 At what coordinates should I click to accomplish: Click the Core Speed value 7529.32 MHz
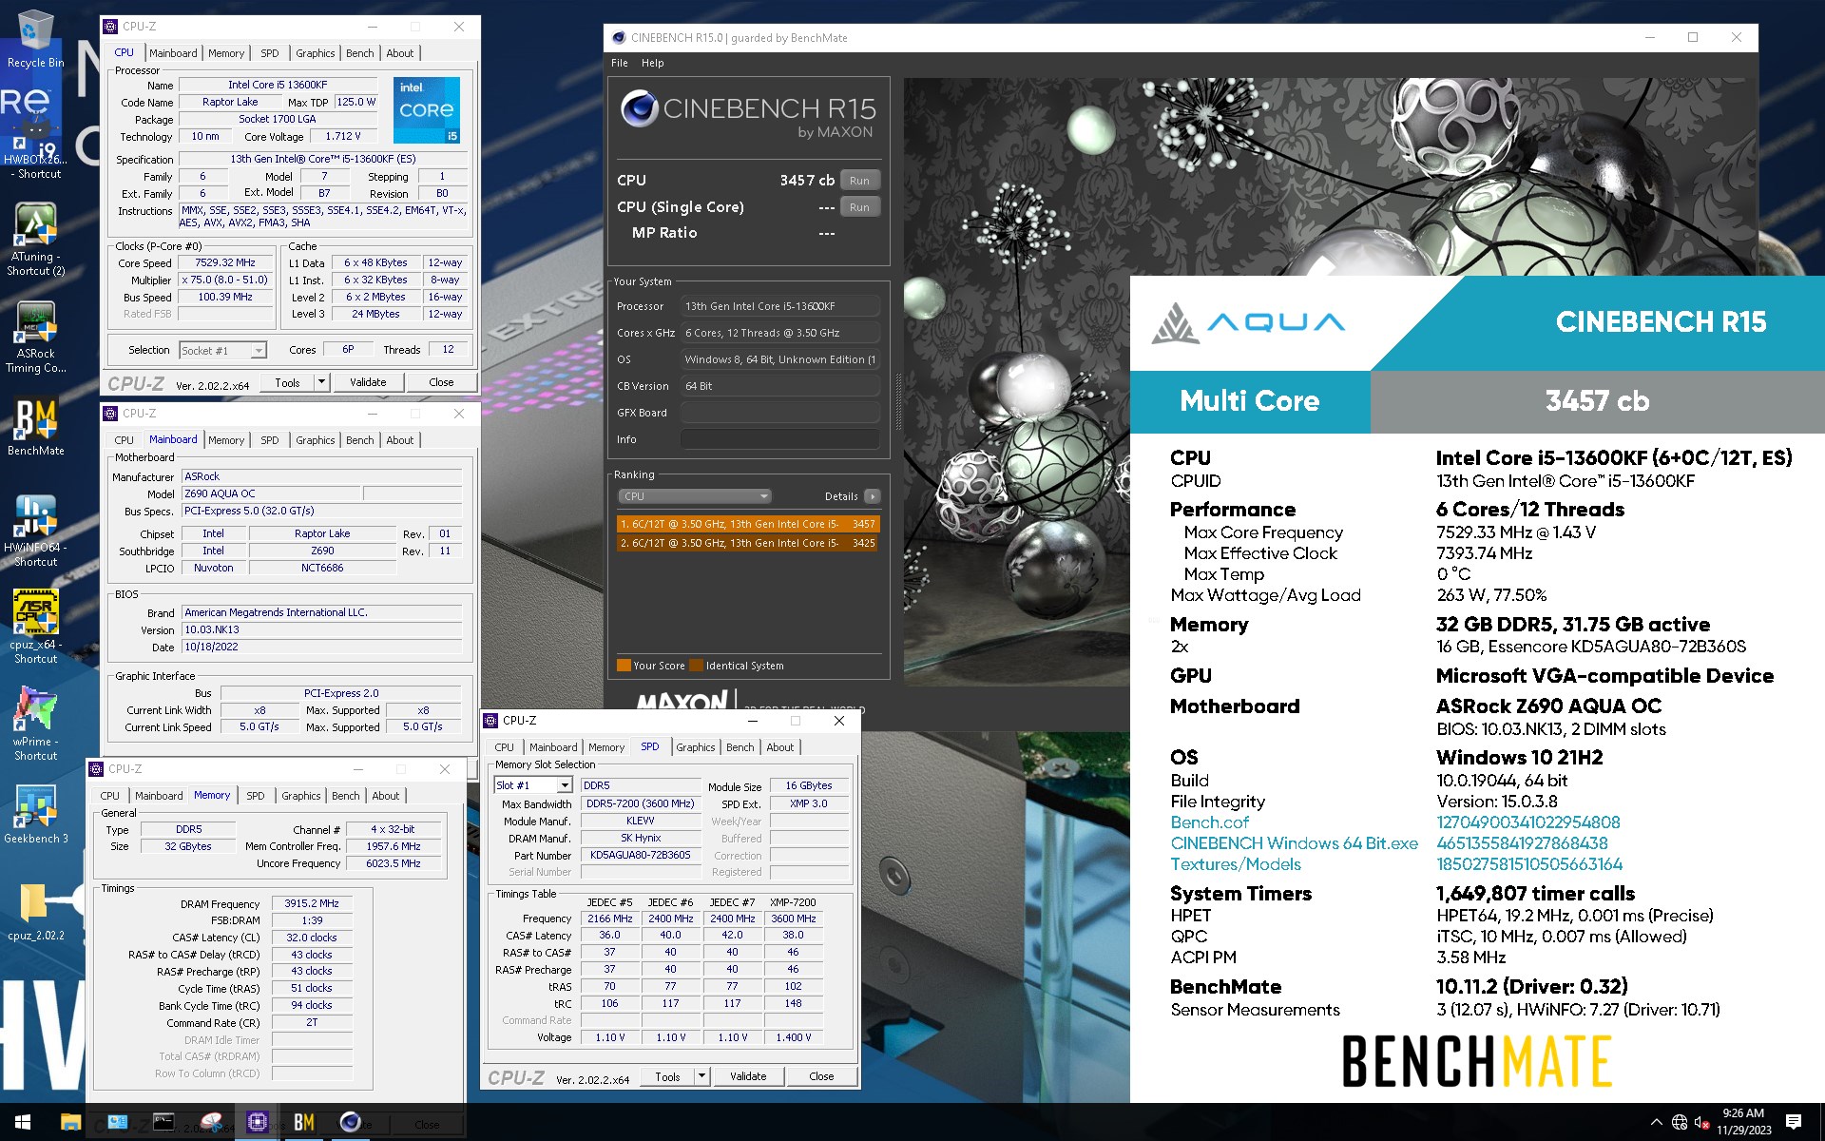pyautogui.click(x=225, y=263)
